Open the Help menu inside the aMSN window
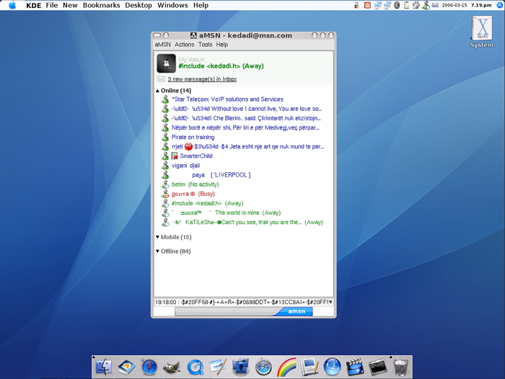505x379 pixels. 222,45
